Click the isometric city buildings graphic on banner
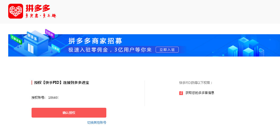Screen dimensions: 280x129 [x=248, y=46]
